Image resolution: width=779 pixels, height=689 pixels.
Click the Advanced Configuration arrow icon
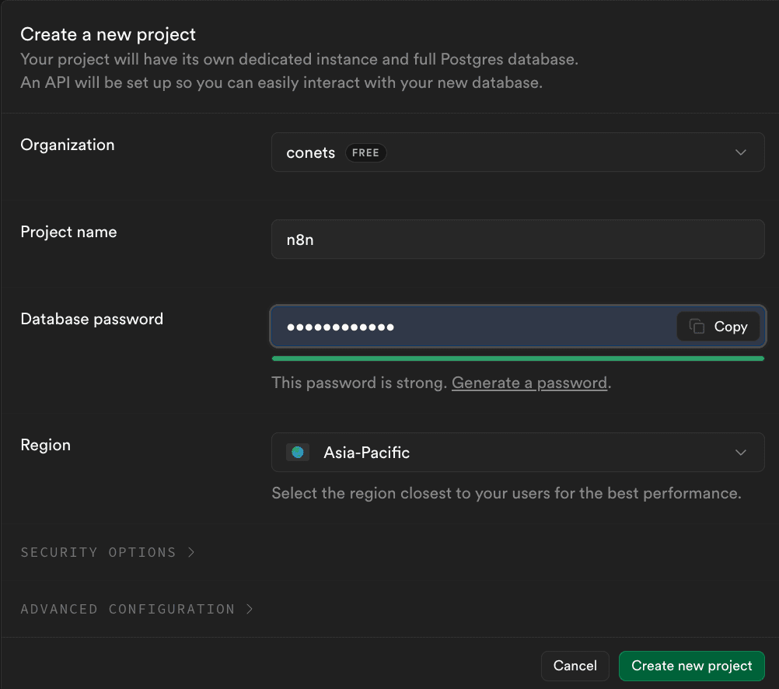click(x=250, y=609)
